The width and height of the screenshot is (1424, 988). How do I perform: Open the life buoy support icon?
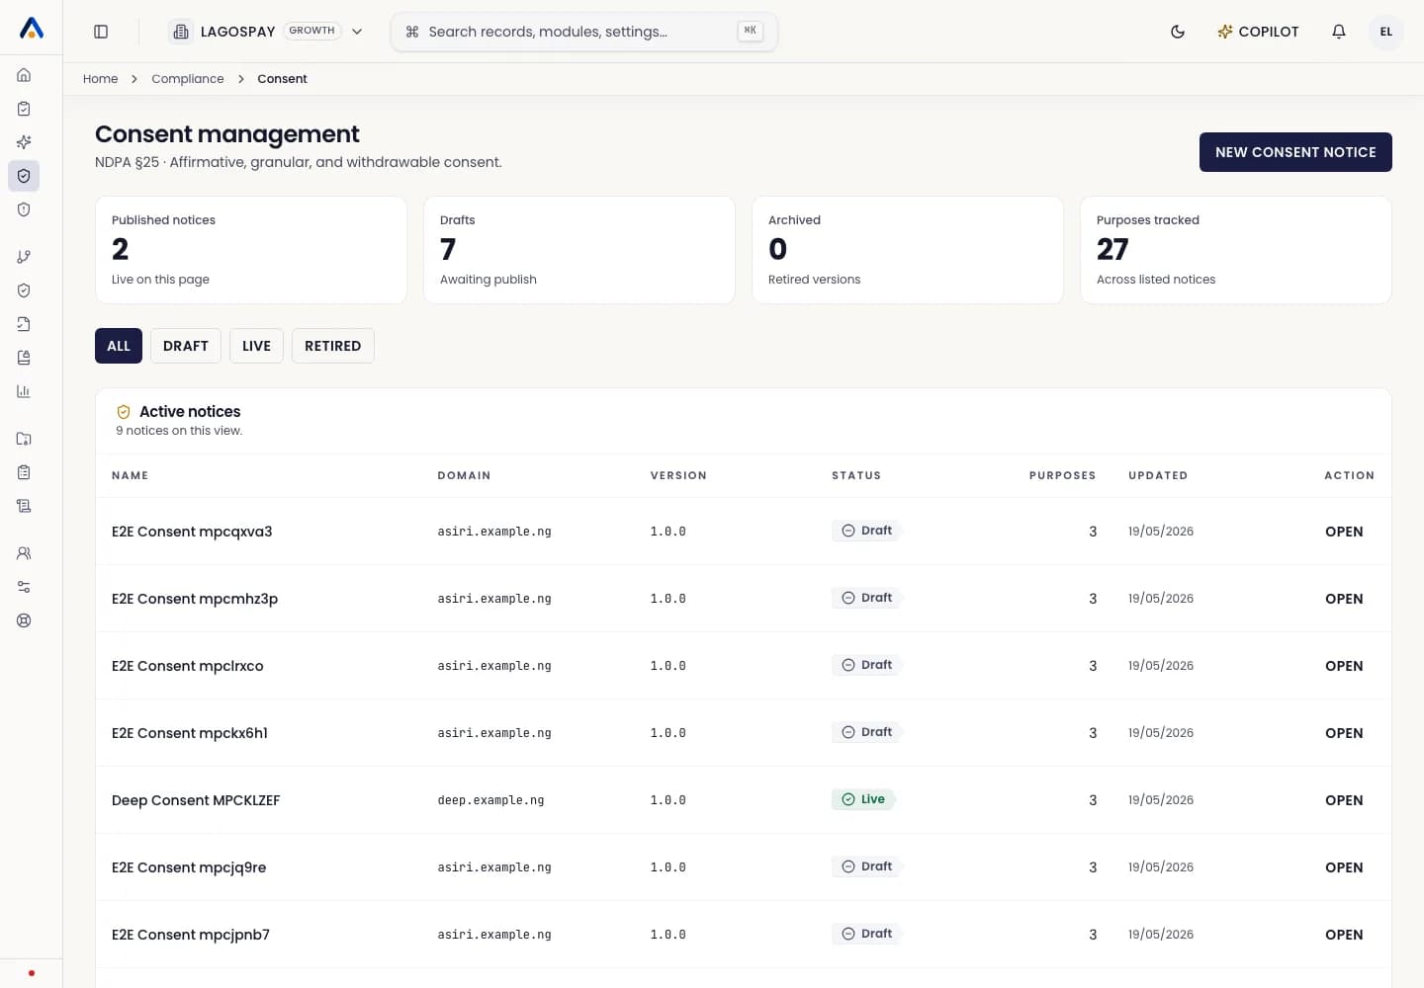24,620
